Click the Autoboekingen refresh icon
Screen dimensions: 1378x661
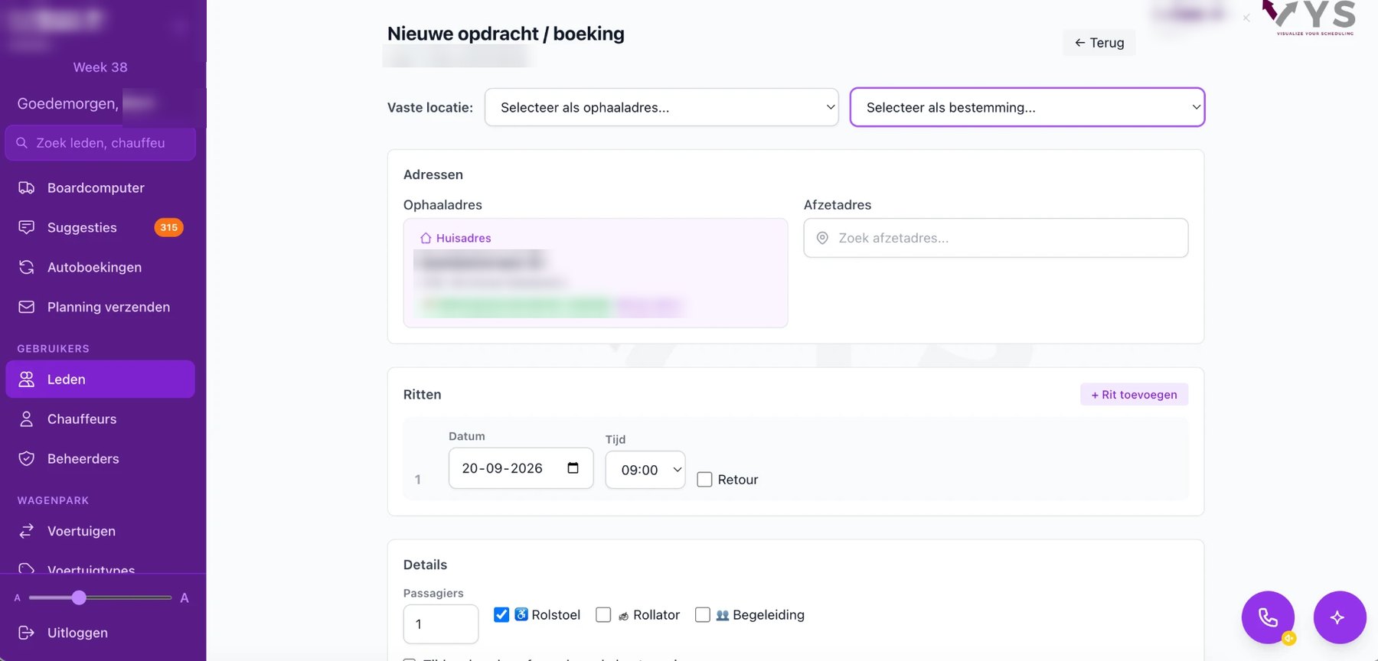click(x=27, y=268)
